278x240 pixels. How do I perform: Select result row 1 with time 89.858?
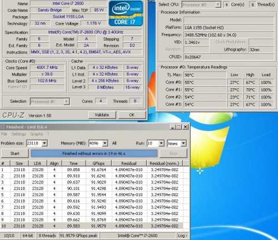point(92,170)
